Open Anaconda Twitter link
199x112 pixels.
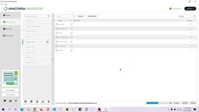point(5,101)
